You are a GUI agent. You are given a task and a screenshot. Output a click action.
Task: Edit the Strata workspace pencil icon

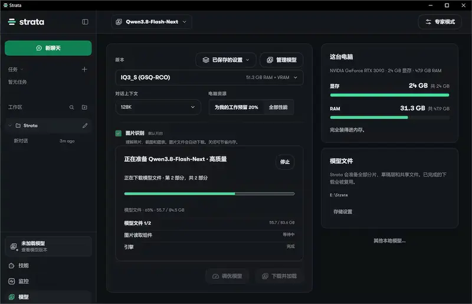click(x=85, y=126)
